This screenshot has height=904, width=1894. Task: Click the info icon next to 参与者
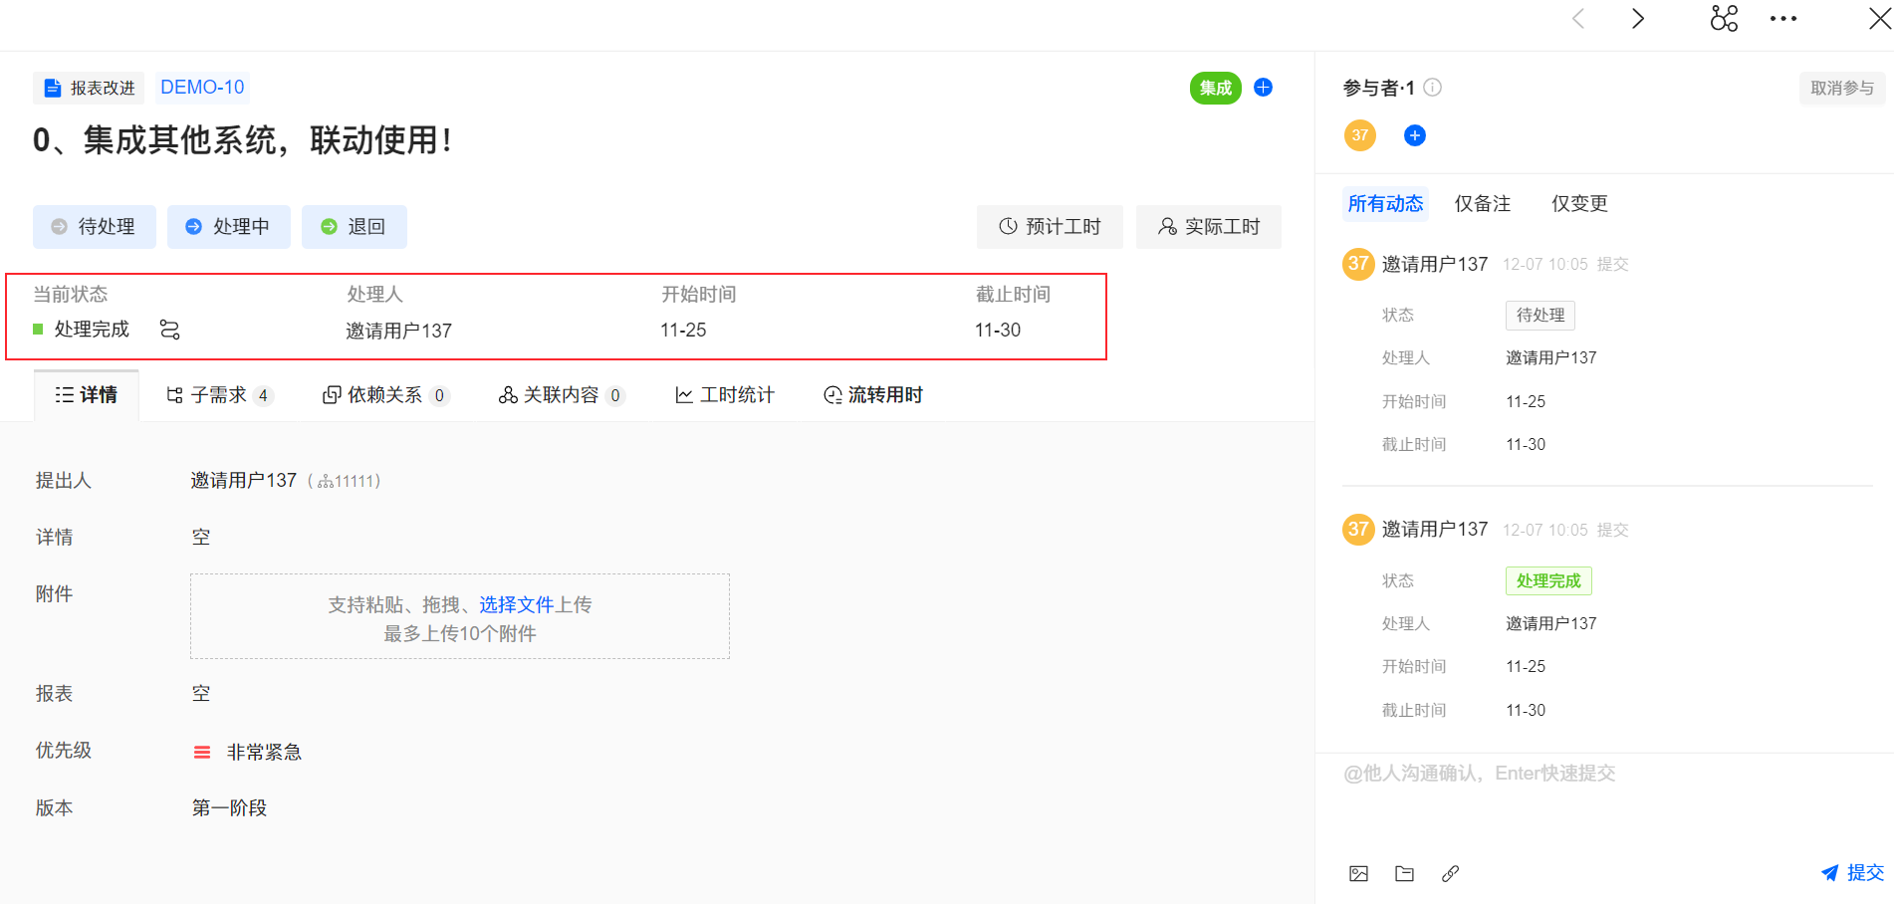click(1433, 88)
